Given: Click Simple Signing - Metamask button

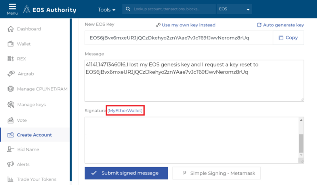Looking at the screenshot, I should [216, 173].
